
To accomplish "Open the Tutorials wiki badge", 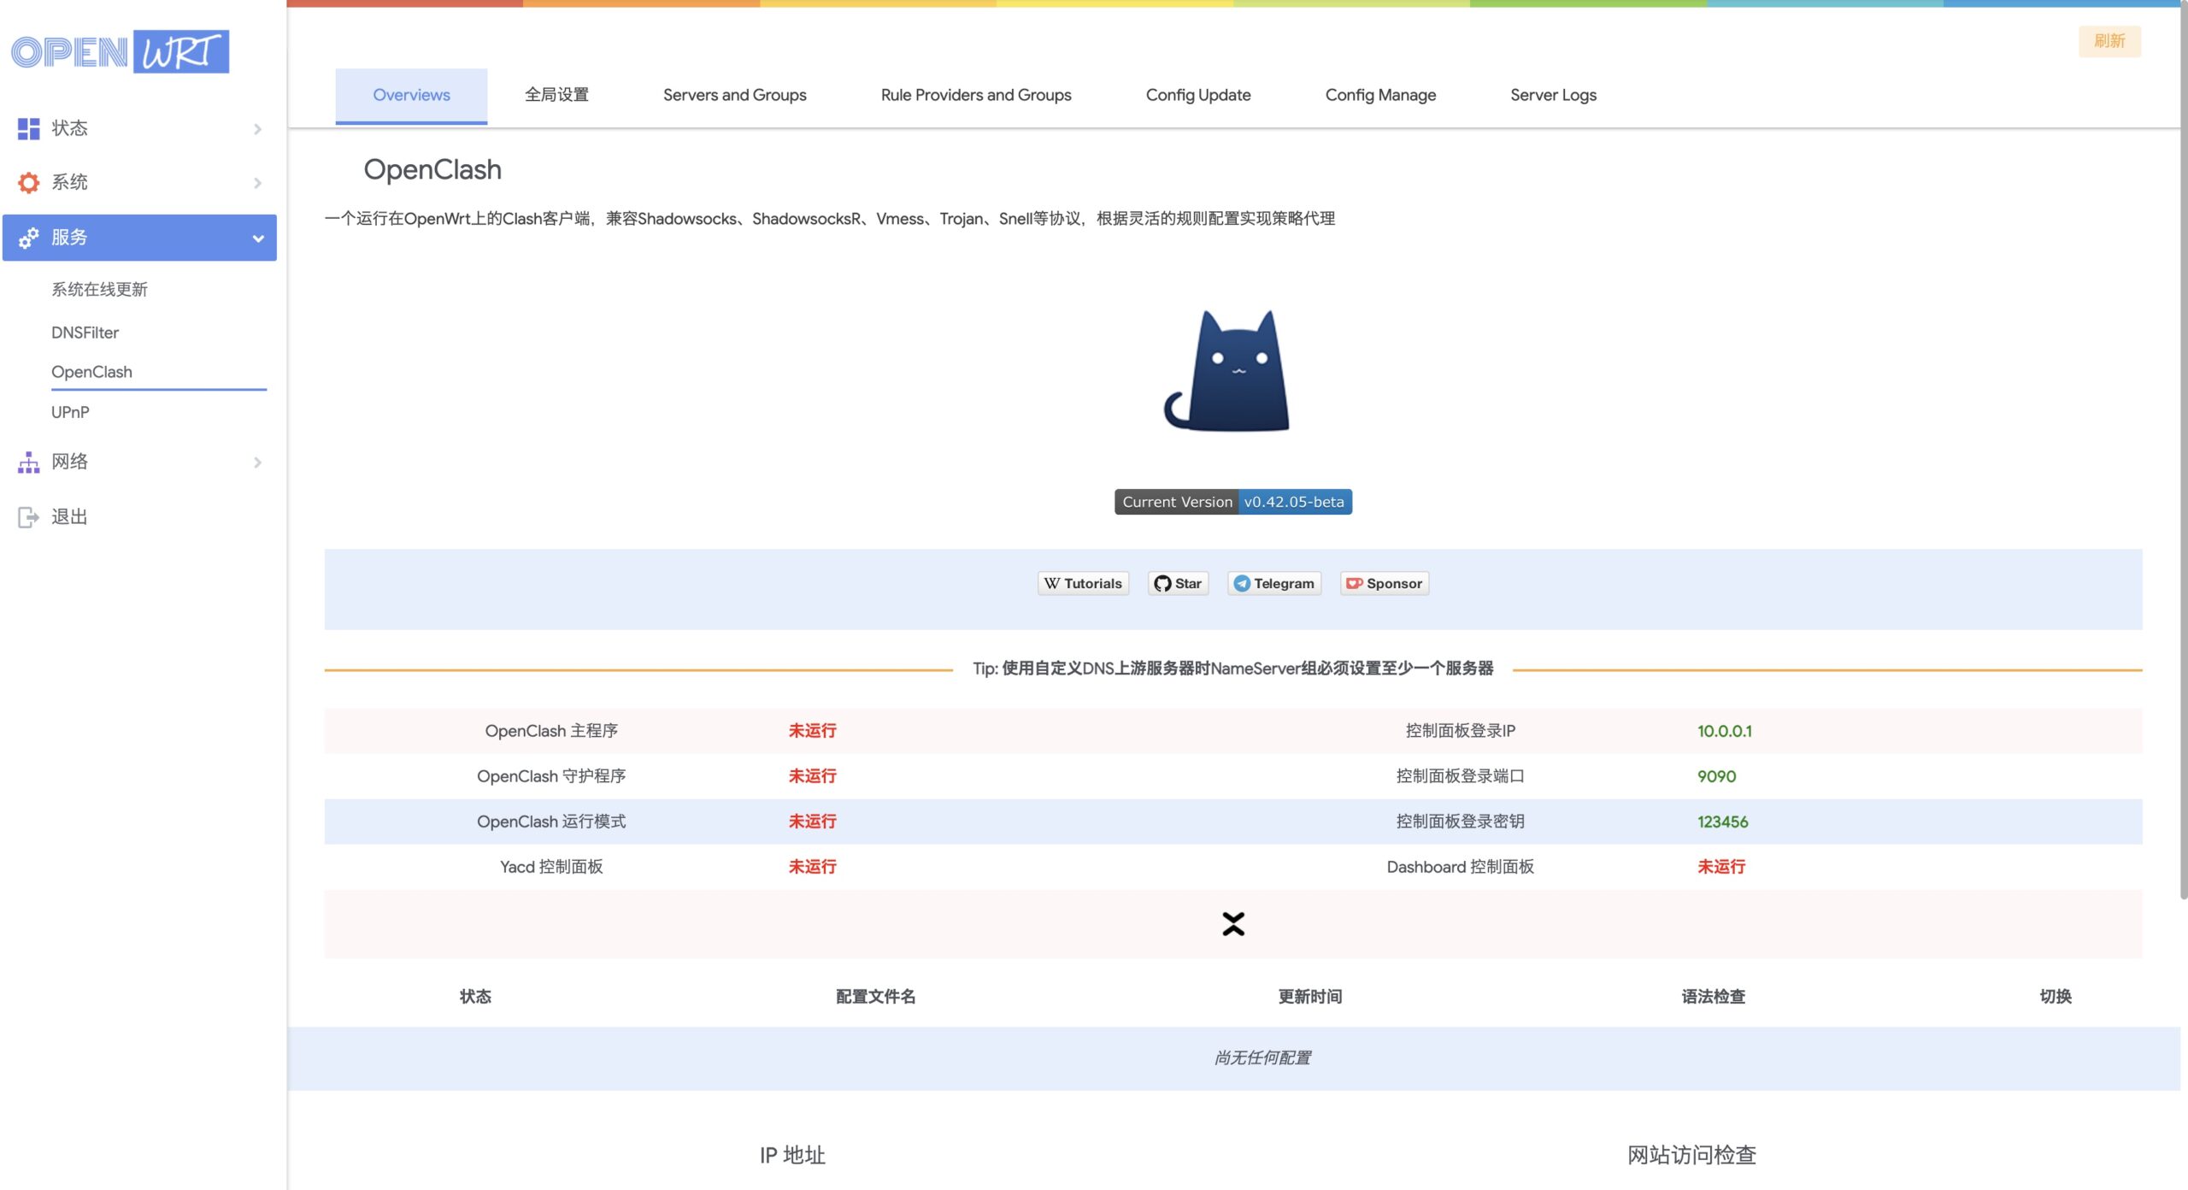I will 1083,583.
